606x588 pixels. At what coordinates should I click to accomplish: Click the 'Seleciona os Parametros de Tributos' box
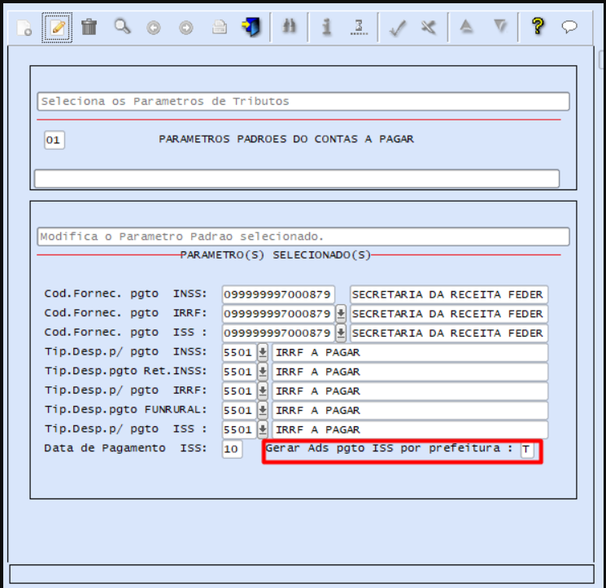(x=303, y=101)
